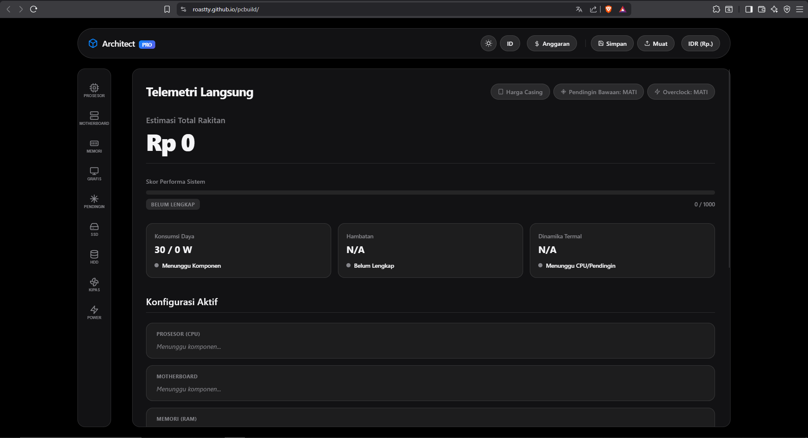This screenshot has height=438, width=808.
Task: Select the Prosesor (CPU) configuration slot
Action: pyautogui.click(x=431, y=340)
